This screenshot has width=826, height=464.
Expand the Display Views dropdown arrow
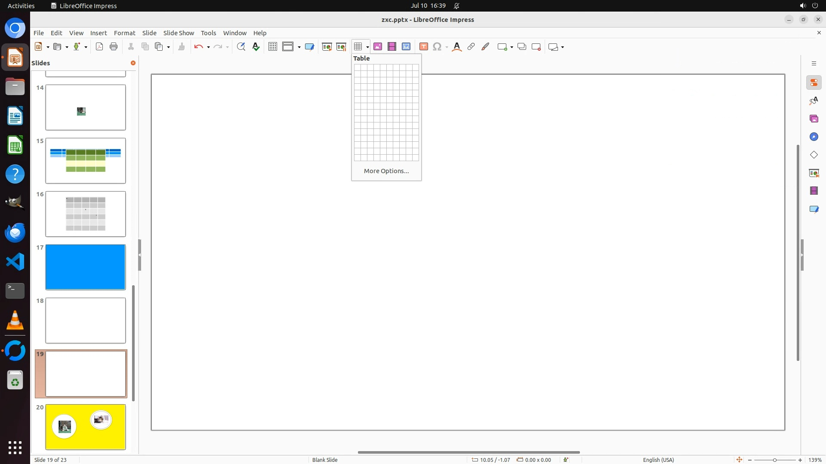click(299, 47)
